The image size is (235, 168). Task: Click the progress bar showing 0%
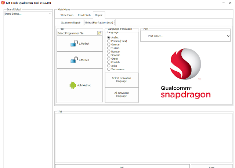pos(122,167)
